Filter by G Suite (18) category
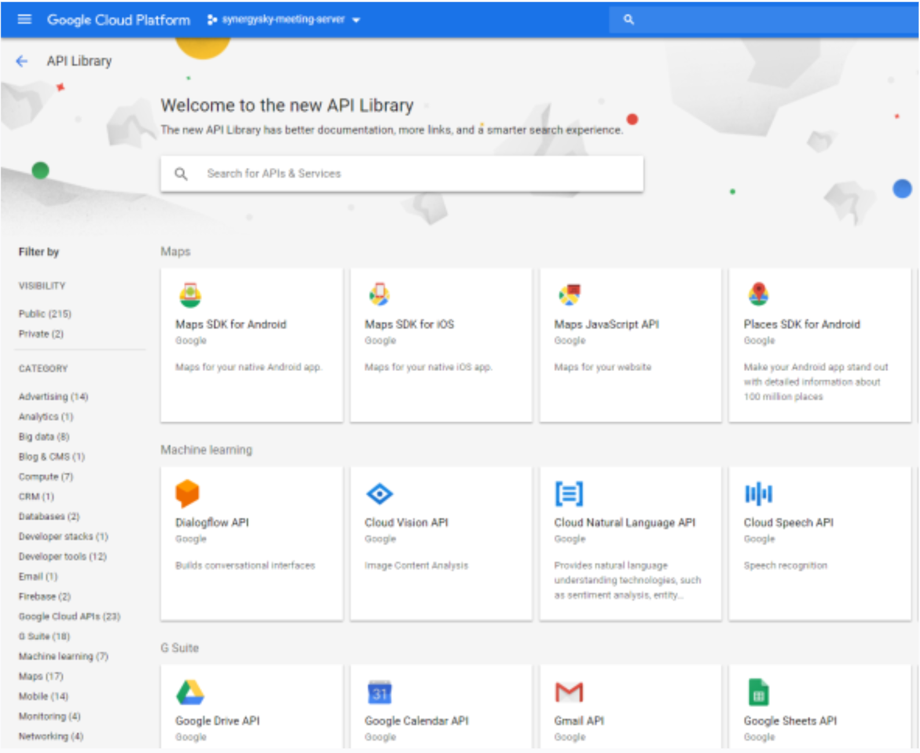920x753 pixels. click(x=44, y=637)
